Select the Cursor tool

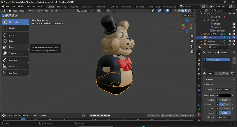click(15, 28)
